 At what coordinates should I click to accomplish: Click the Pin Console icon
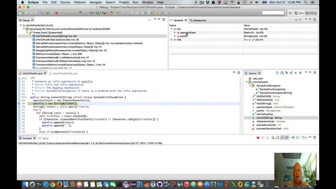click(293, 138)
